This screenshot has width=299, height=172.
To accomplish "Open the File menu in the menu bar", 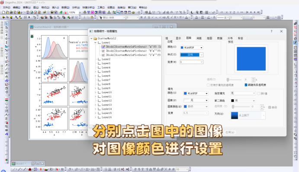I will pyautogui.click(x=6, y=7).
